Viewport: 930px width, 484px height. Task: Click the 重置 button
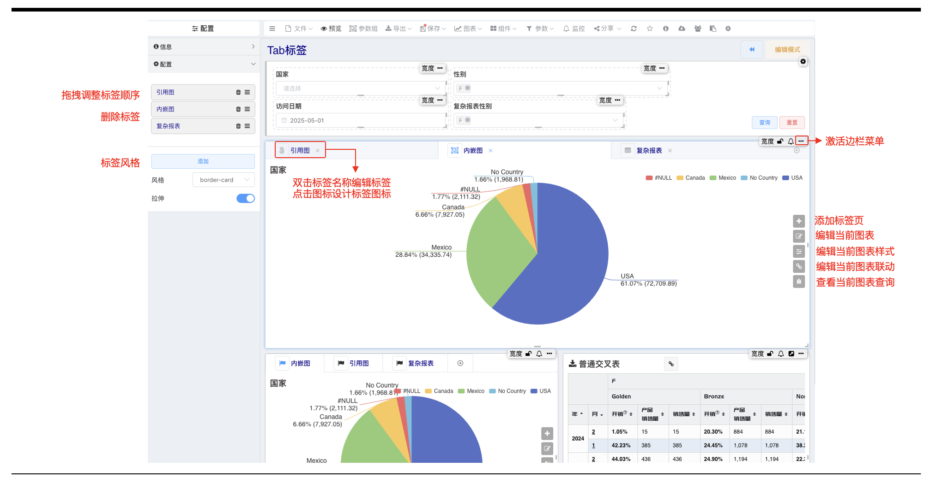pyautogui.click(x=792, y=122)
